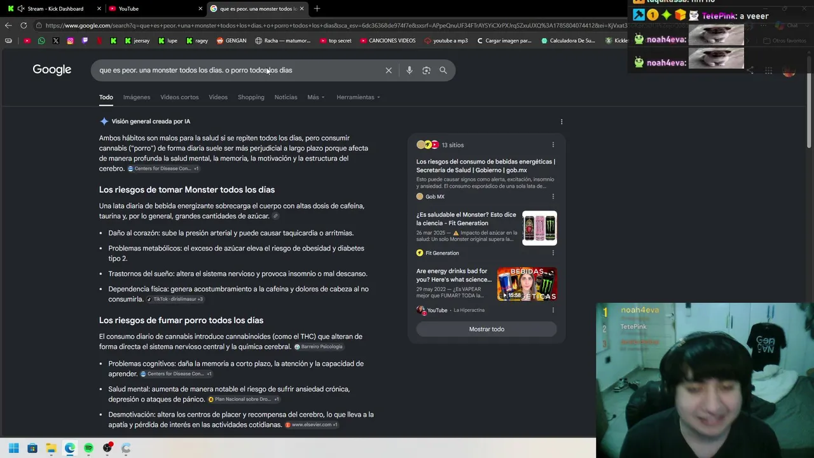Open the Barreiro Psicología source link
Image resolution: width=814 pixels, height=458 pixels.
coord(319,347)
